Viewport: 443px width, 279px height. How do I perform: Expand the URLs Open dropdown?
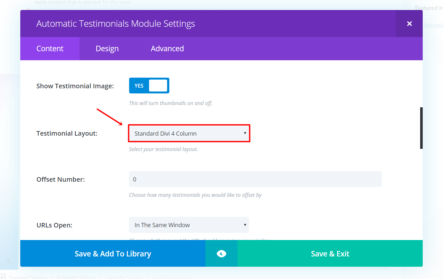(x=189, y=225)
